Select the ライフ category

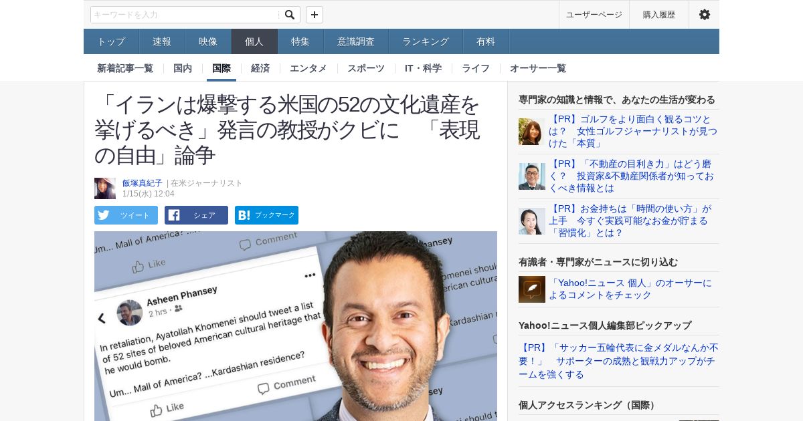(x=476, y=68)
